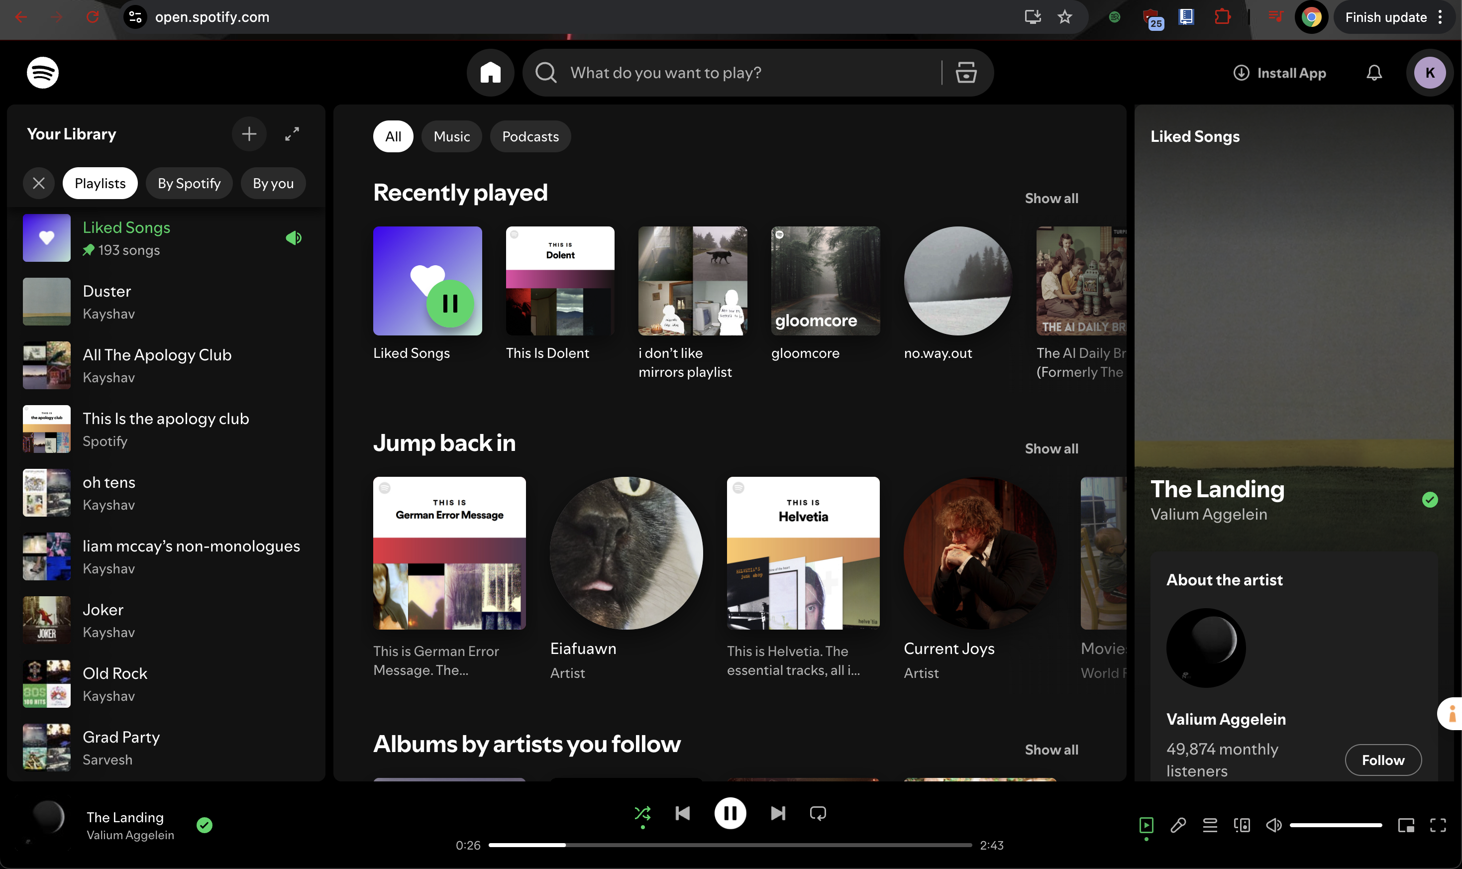Toggle shuffle mode off
The image size is (1462, 869).
click(642, 813)
